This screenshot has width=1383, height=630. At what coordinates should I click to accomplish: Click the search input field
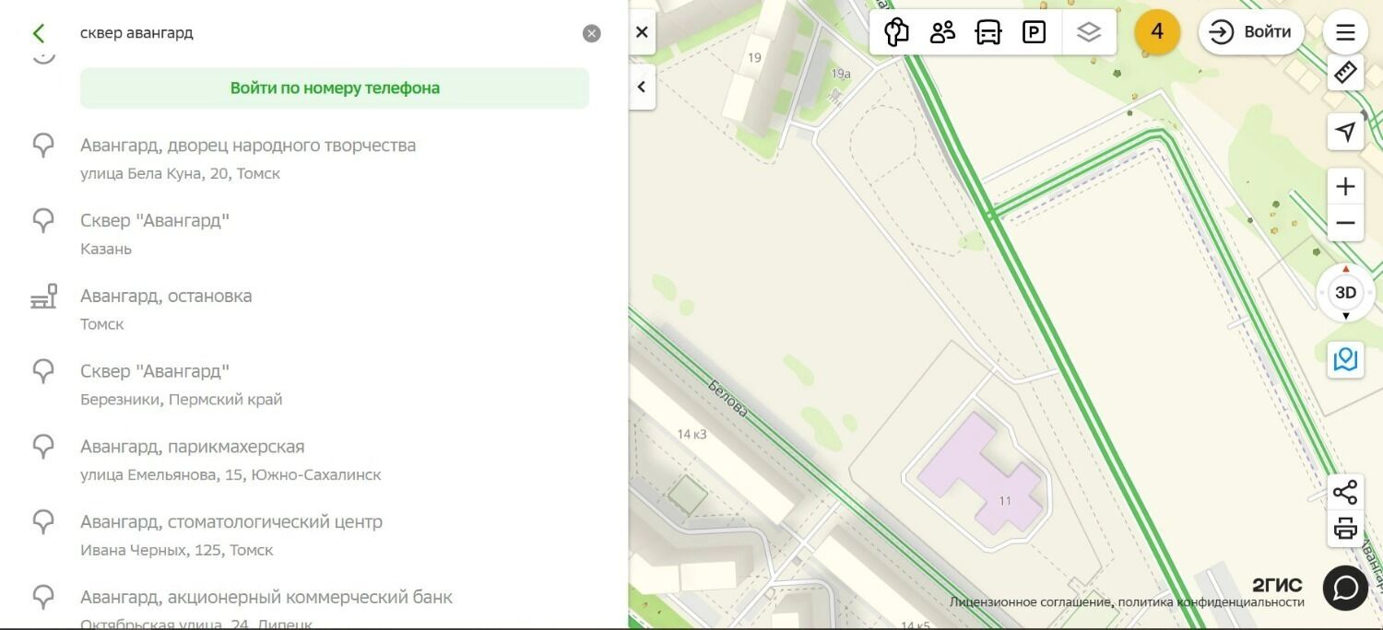coord(323,33)
